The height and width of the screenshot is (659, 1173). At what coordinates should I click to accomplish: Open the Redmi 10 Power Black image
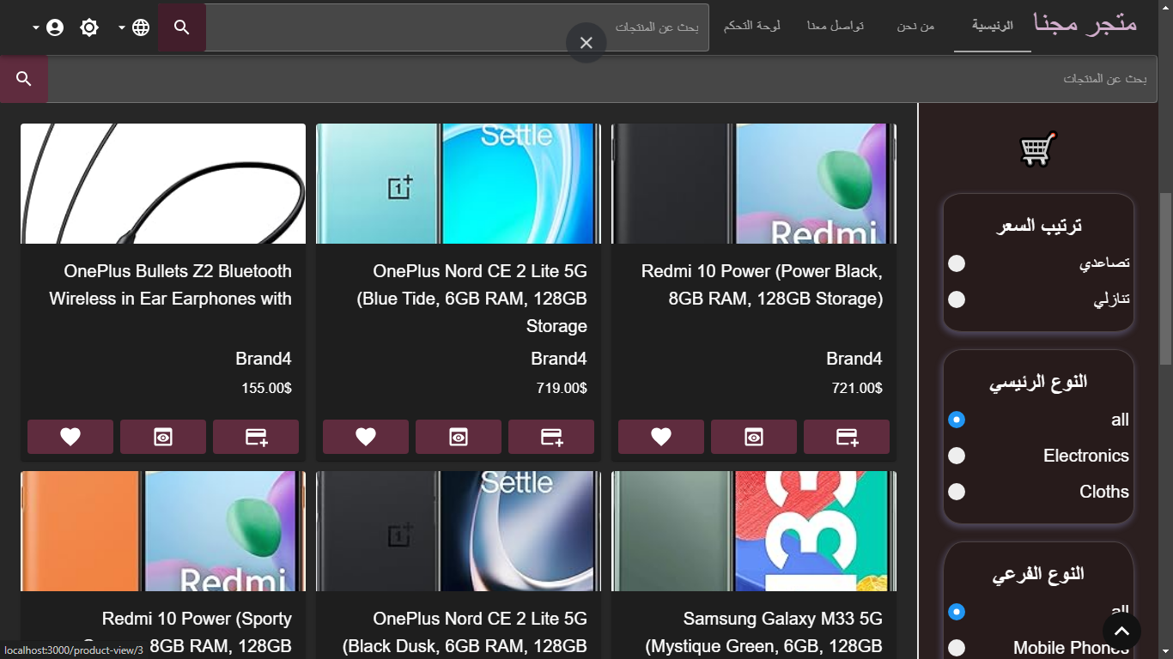tap(754, 184)
